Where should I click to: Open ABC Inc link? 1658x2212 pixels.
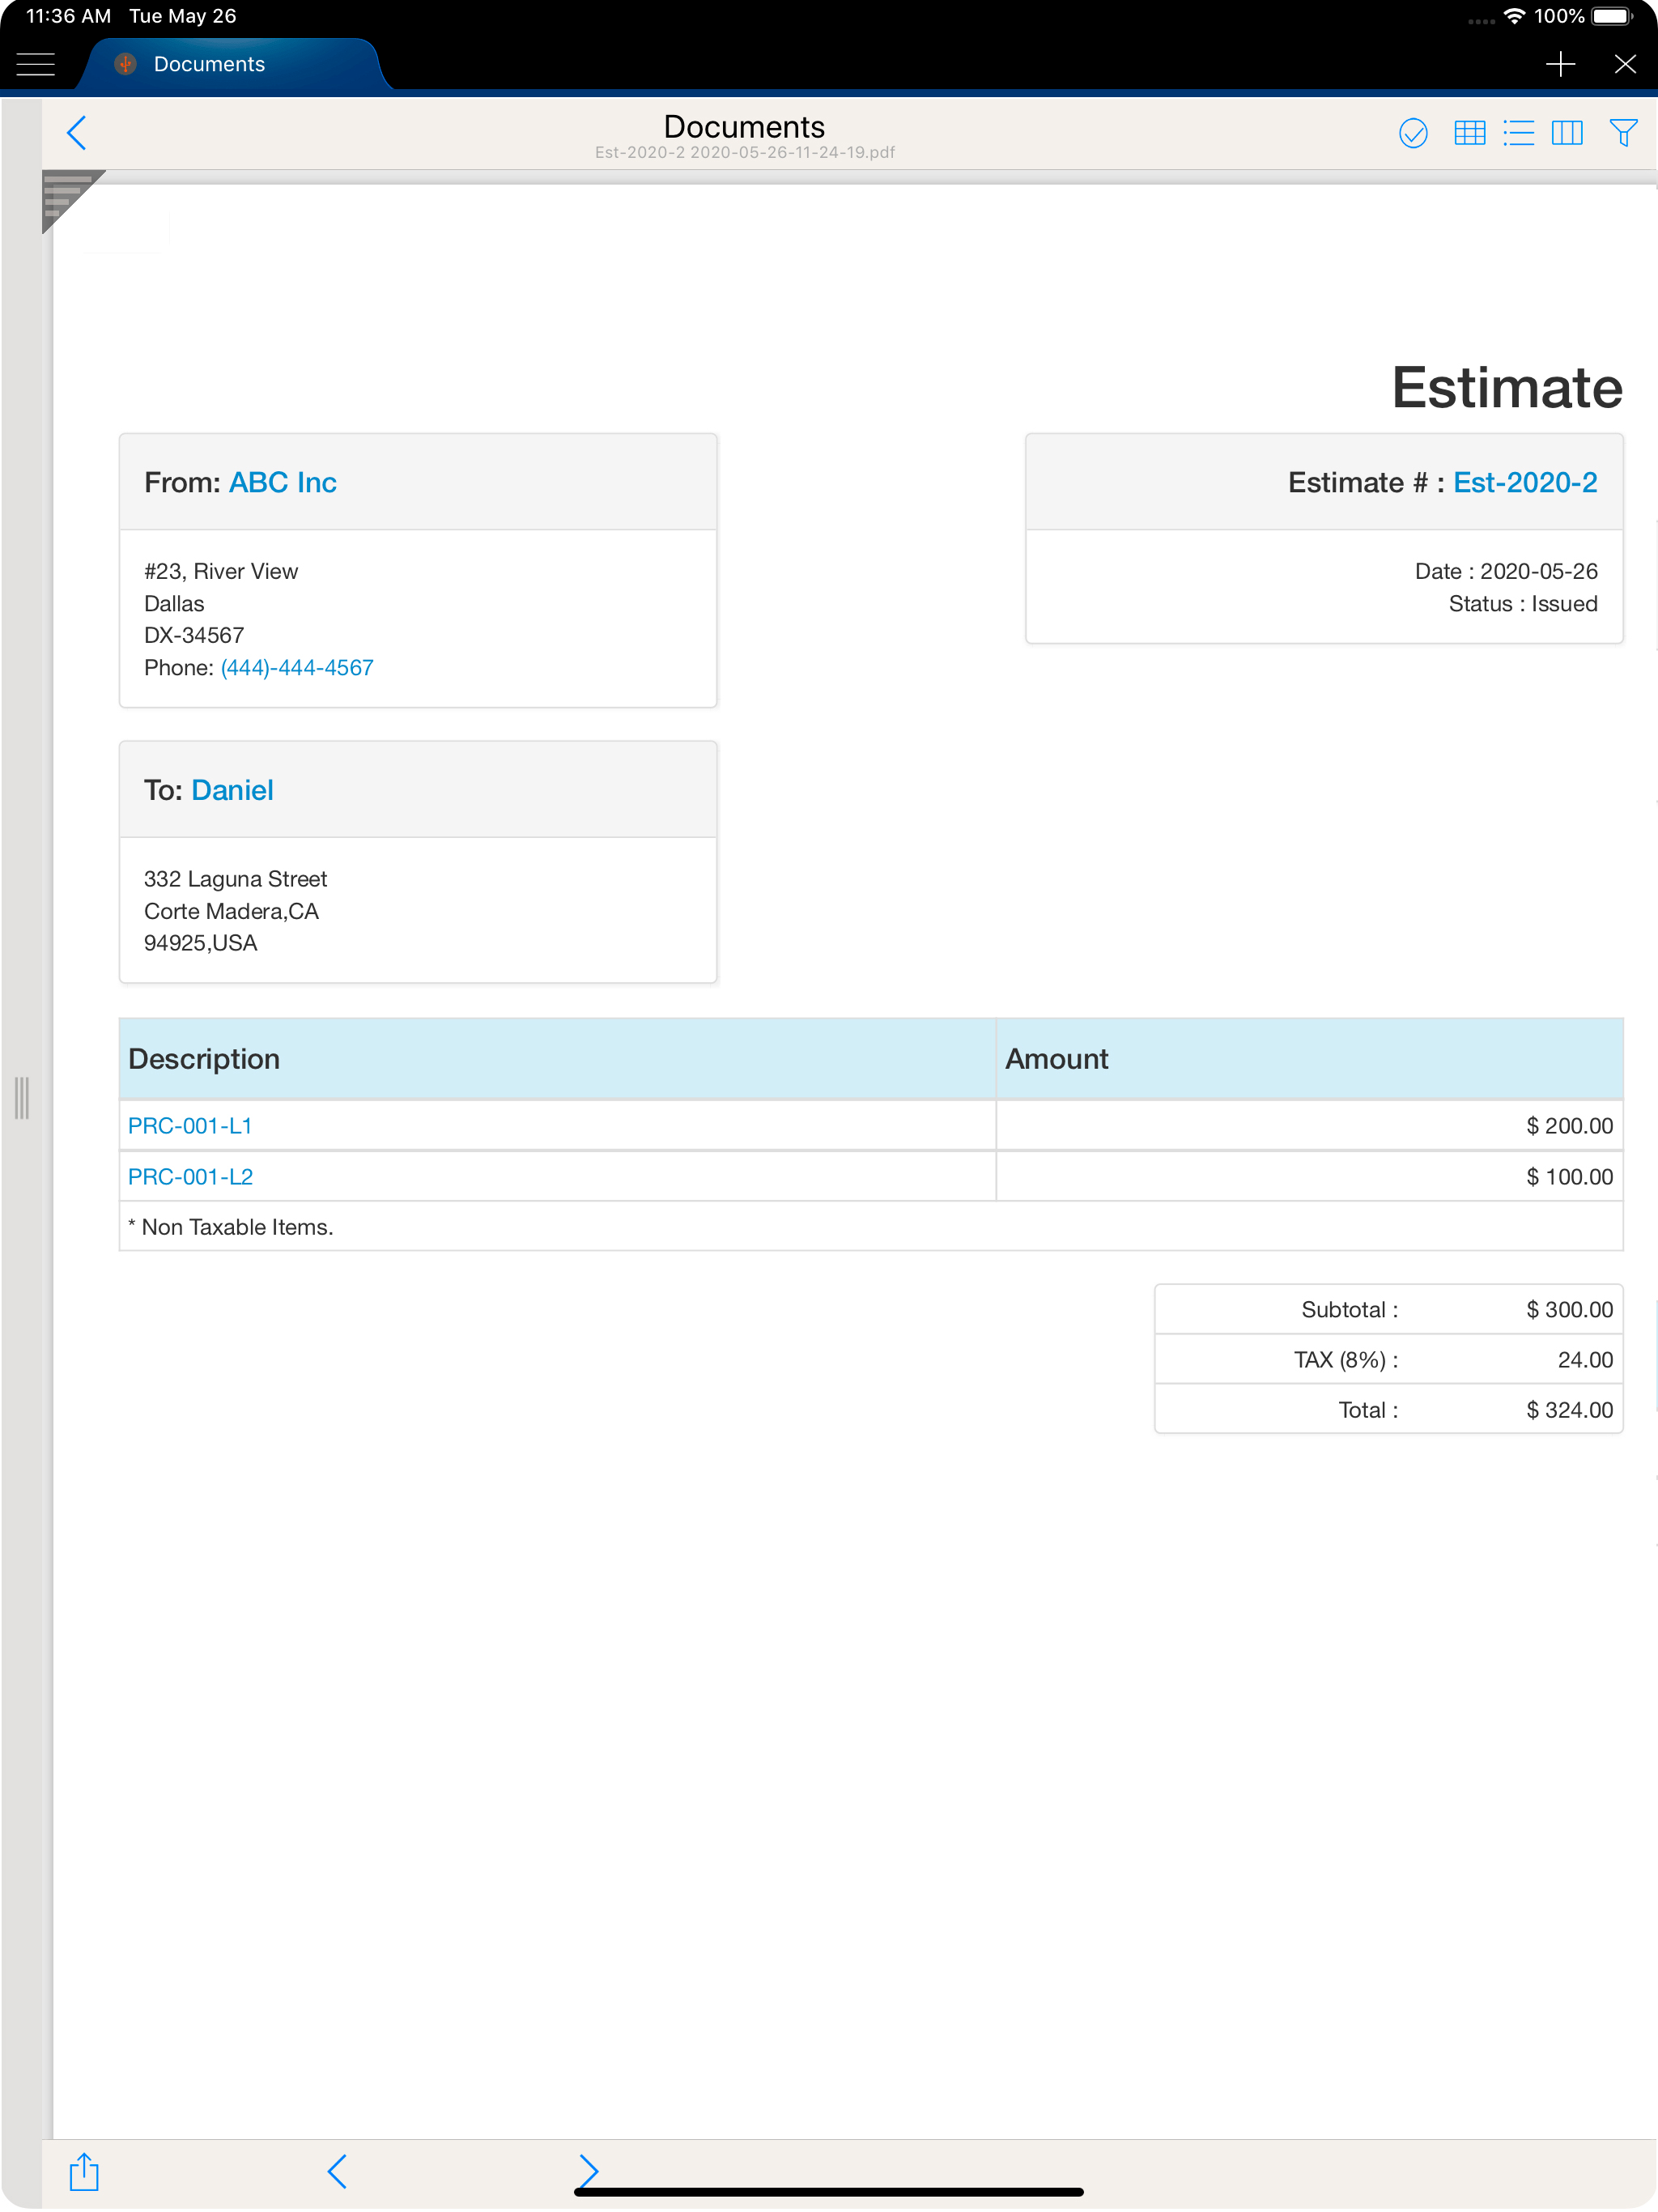pyautogui.click(x=283, y=483)
